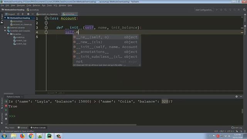
Task: Click the disabled Run icon in toolbar
Action: [217, 10]
